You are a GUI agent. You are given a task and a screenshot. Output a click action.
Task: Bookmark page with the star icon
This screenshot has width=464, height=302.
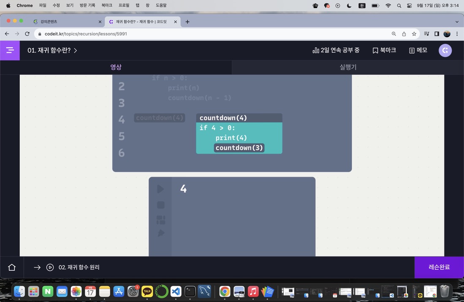(x=414, y=34)
